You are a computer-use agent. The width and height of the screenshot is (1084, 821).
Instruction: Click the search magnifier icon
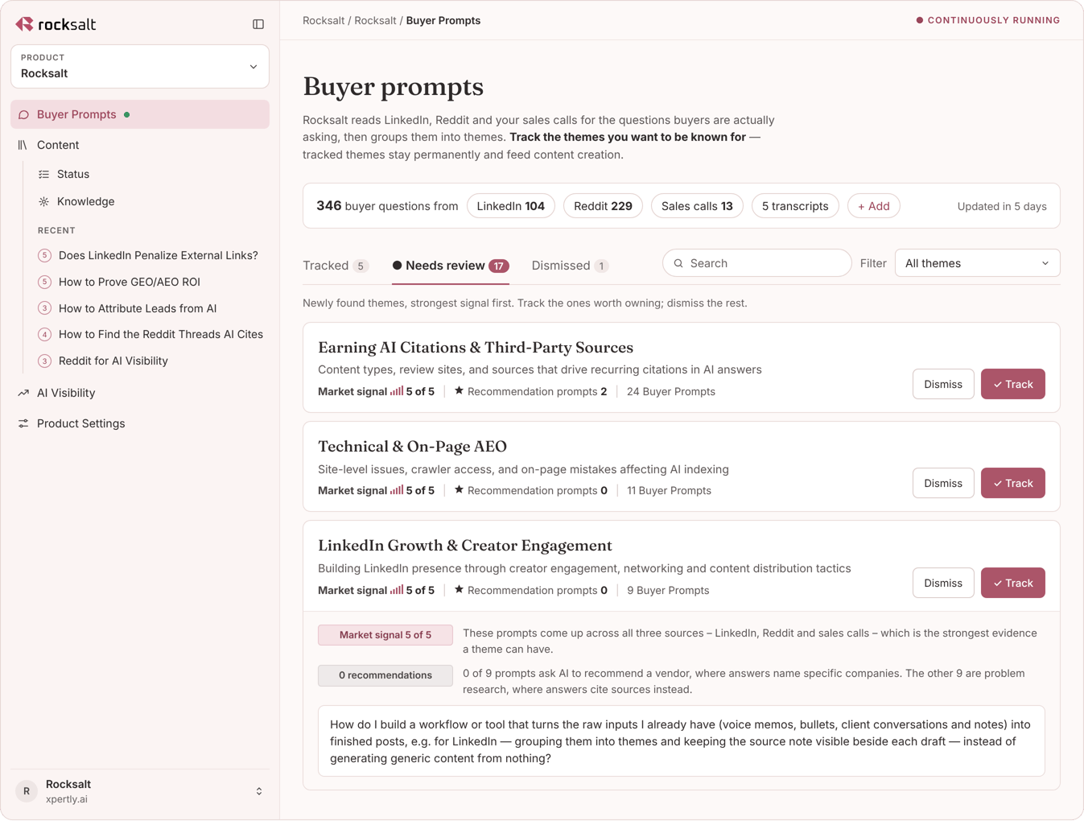pos(678,263)
